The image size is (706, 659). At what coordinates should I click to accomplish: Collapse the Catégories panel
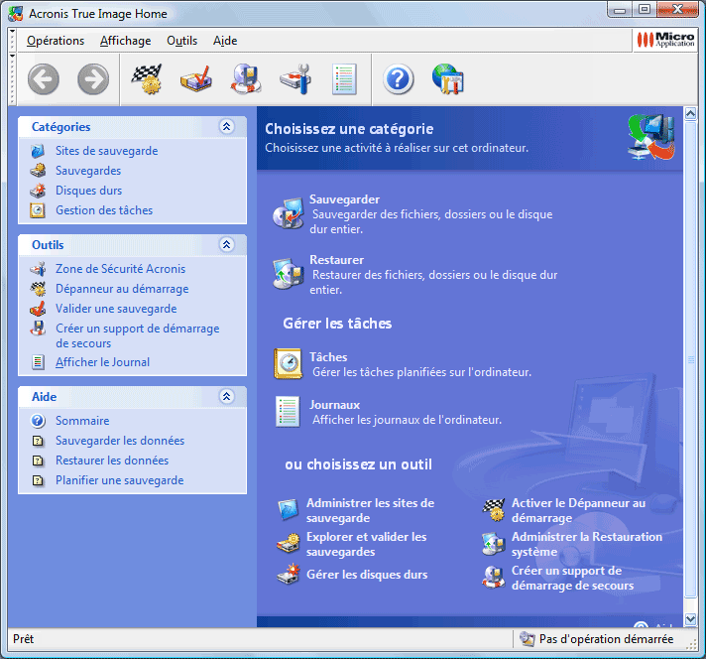click(226, 127)
